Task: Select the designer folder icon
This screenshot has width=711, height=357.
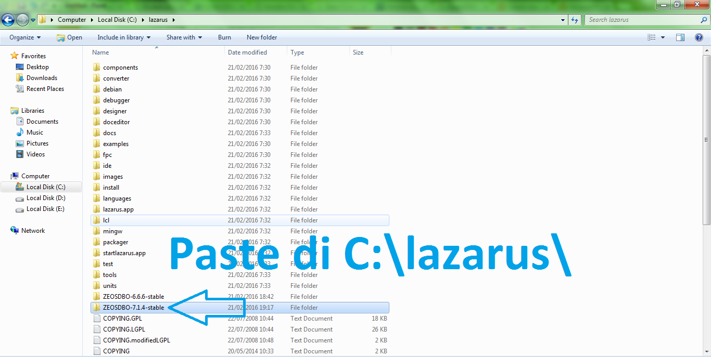Action: 96,111
